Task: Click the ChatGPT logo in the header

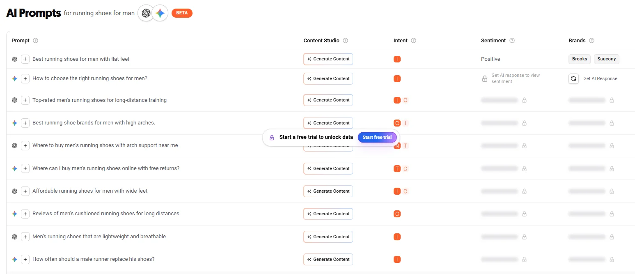Action: tap(146, 13)
